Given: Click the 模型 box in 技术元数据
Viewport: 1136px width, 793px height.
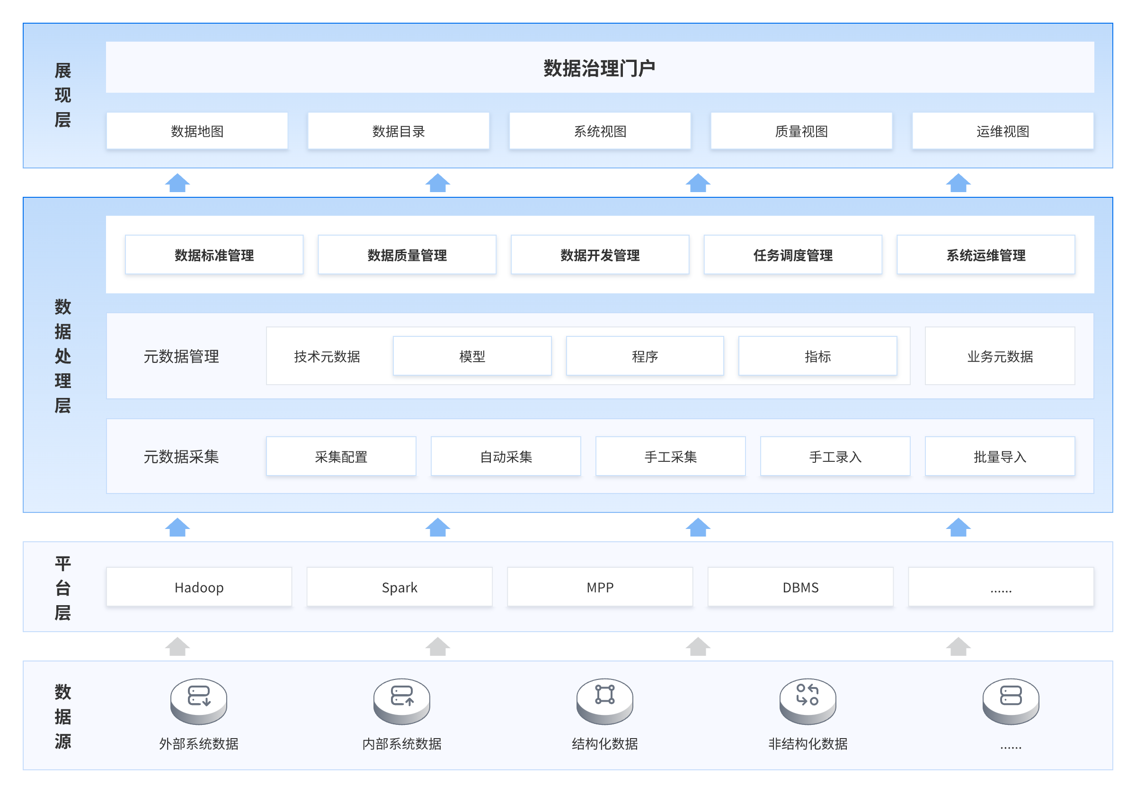Looking at the screenshot, I should (472, 356).
